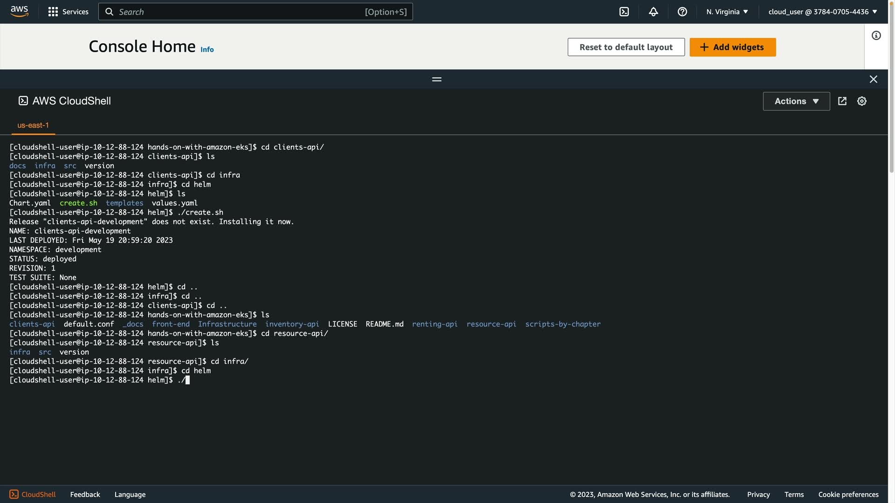The height and width of the screenshot is (503, 895).
Task: Expand the cloud_user account menu
Action: [x=822, y=12]
